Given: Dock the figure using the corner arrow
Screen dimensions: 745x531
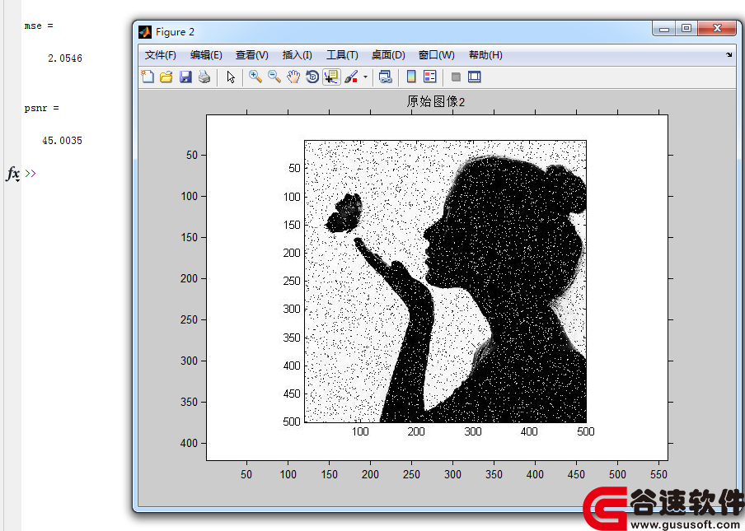Looking at the screenshot, I should coord(729,55).
